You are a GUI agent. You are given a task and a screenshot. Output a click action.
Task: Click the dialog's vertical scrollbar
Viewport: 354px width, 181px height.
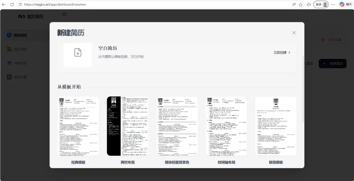303,89
